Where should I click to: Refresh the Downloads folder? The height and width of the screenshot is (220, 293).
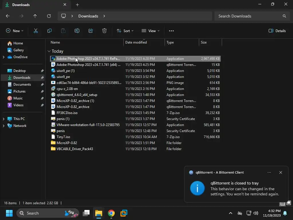pyautogui.click(x=49, y=16)
